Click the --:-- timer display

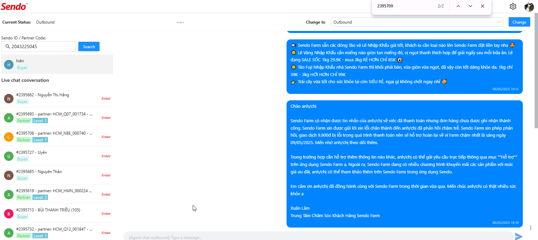[180, 22]
